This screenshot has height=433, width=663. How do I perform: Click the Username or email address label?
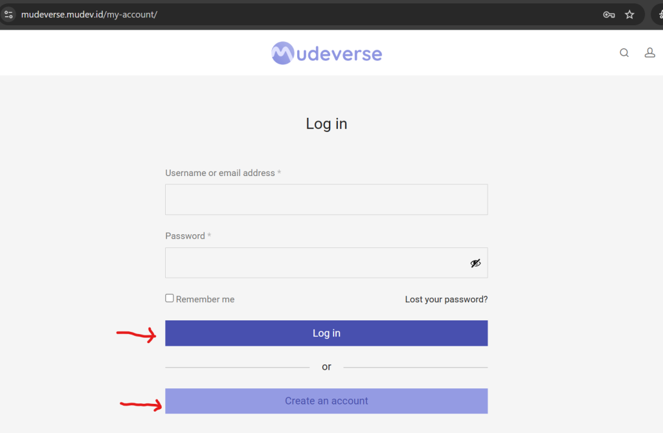(220, 173)
